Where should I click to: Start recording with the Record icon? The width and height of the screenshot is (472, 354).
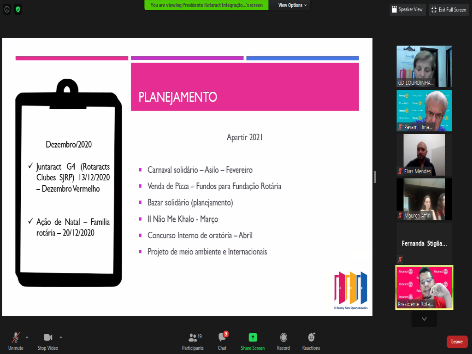tap(283, 341)
